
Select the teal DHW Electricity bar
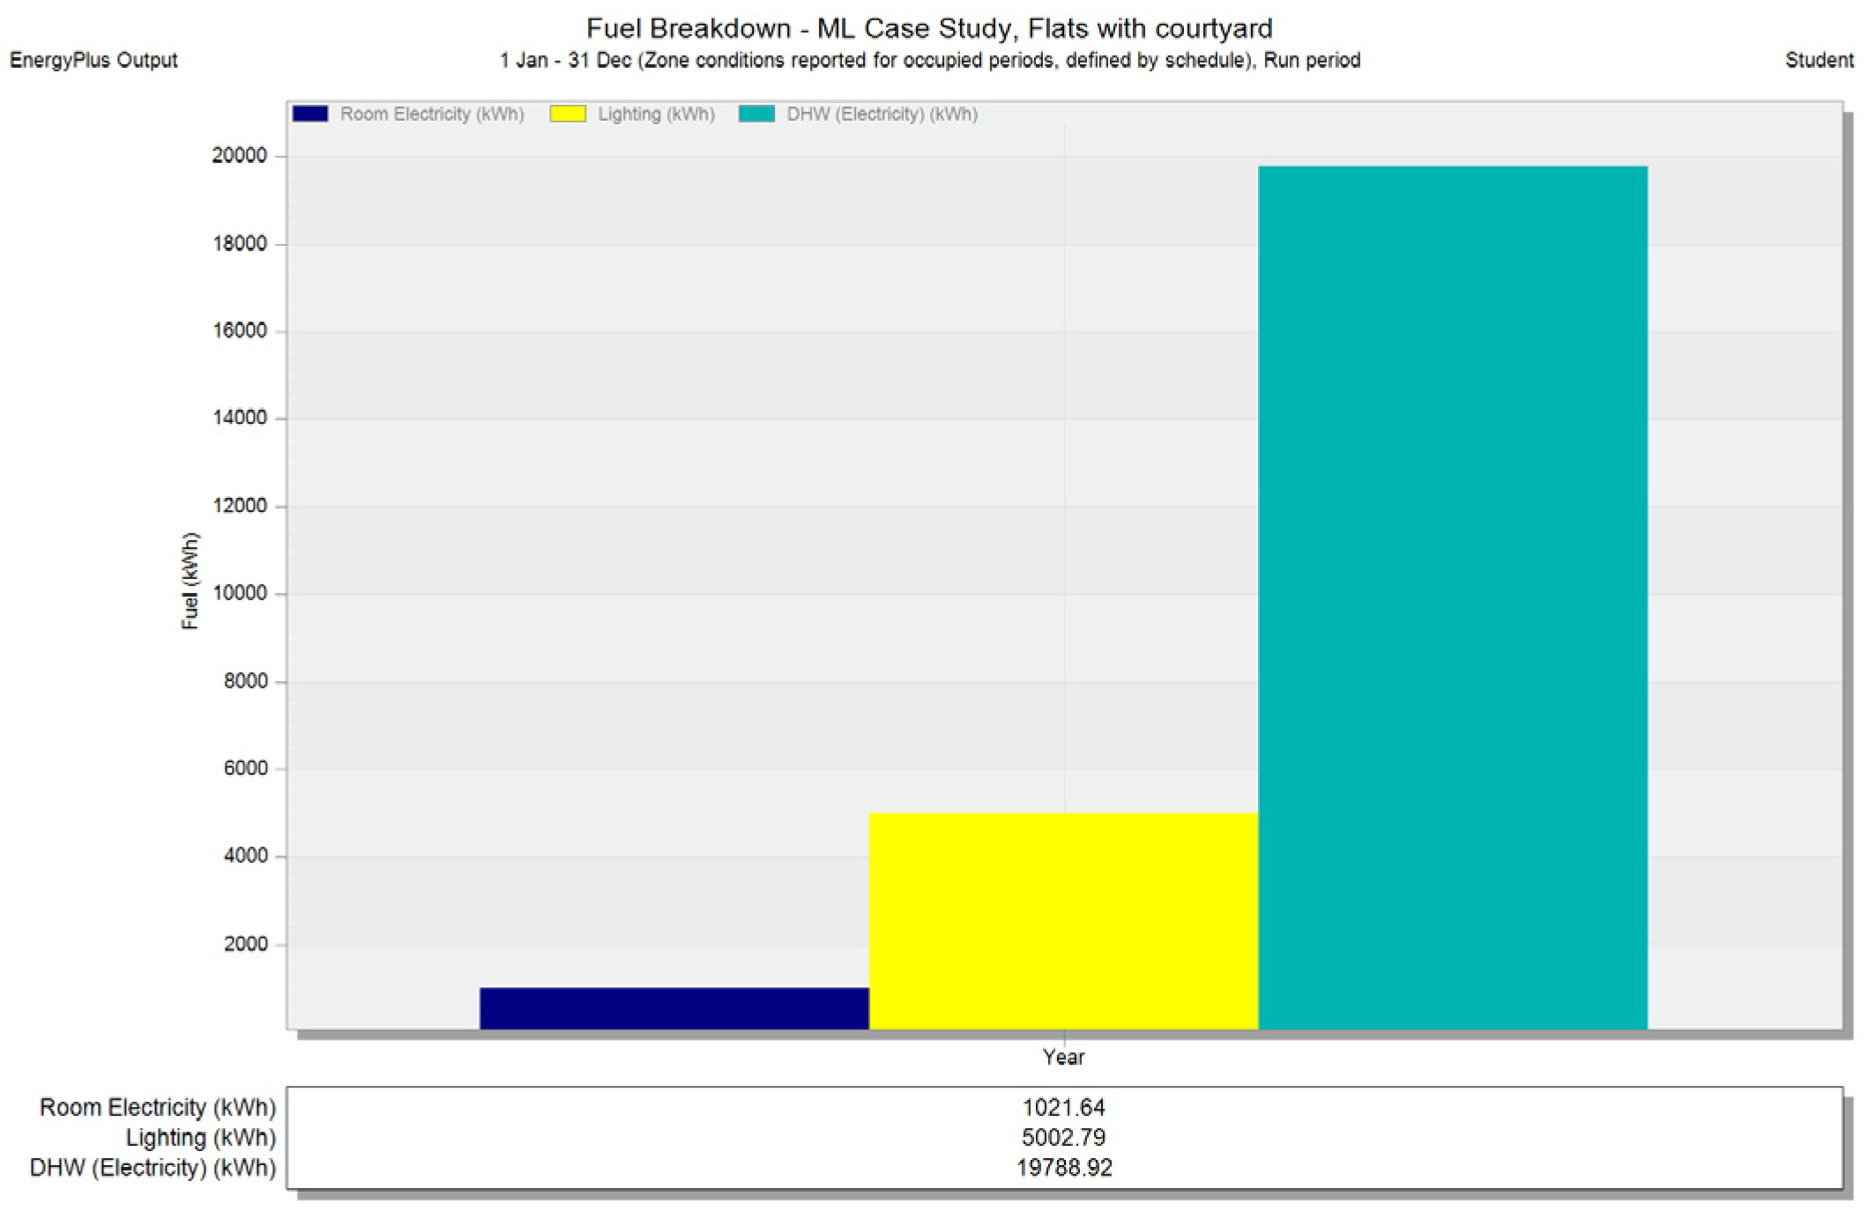(x=1452, y=598)
